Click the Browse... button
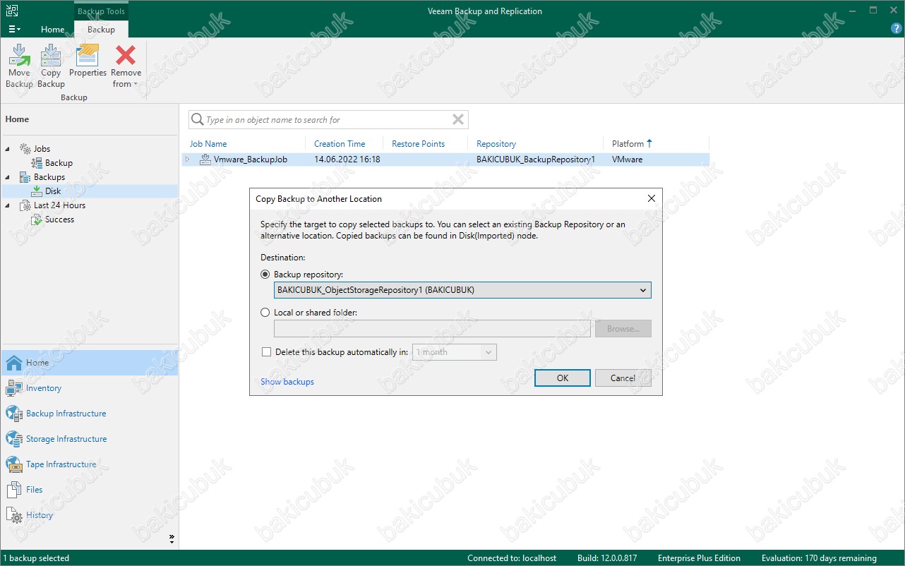This screenshot has height=566, width=905. click(x=623, y=329)
